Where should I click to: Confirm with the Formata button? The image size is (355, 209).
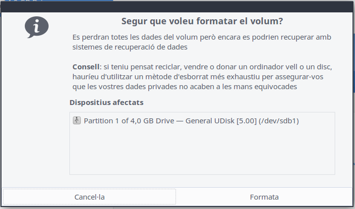[264, 197]
